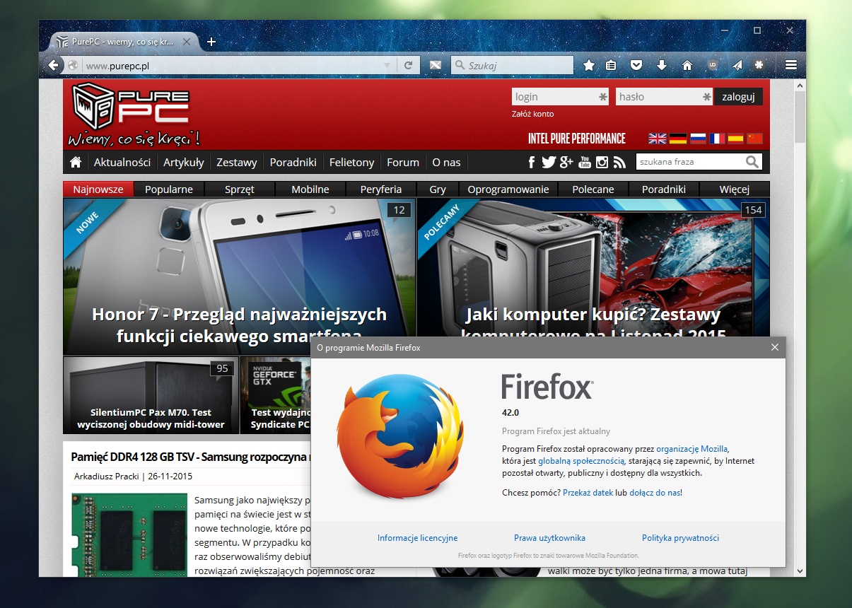Viewport: 852px width, 608px height.
Task: Open the Aktualności menu item
Action: tap(122, 162)
